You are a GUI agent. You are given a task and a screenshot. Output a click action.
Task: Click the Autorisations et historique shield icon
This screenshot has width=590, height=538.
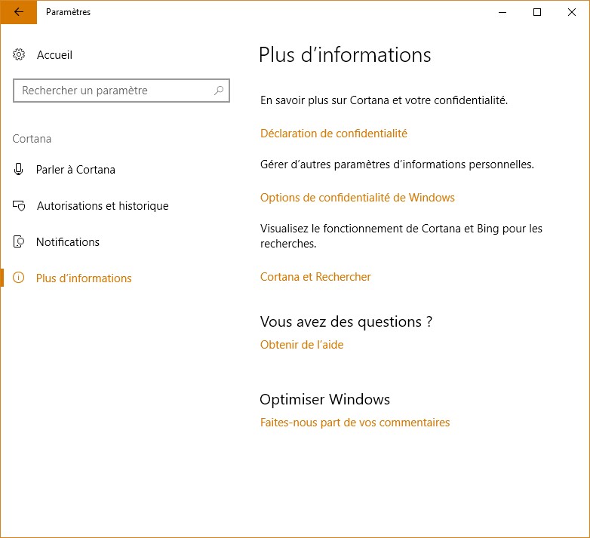[x=19, y=206]
